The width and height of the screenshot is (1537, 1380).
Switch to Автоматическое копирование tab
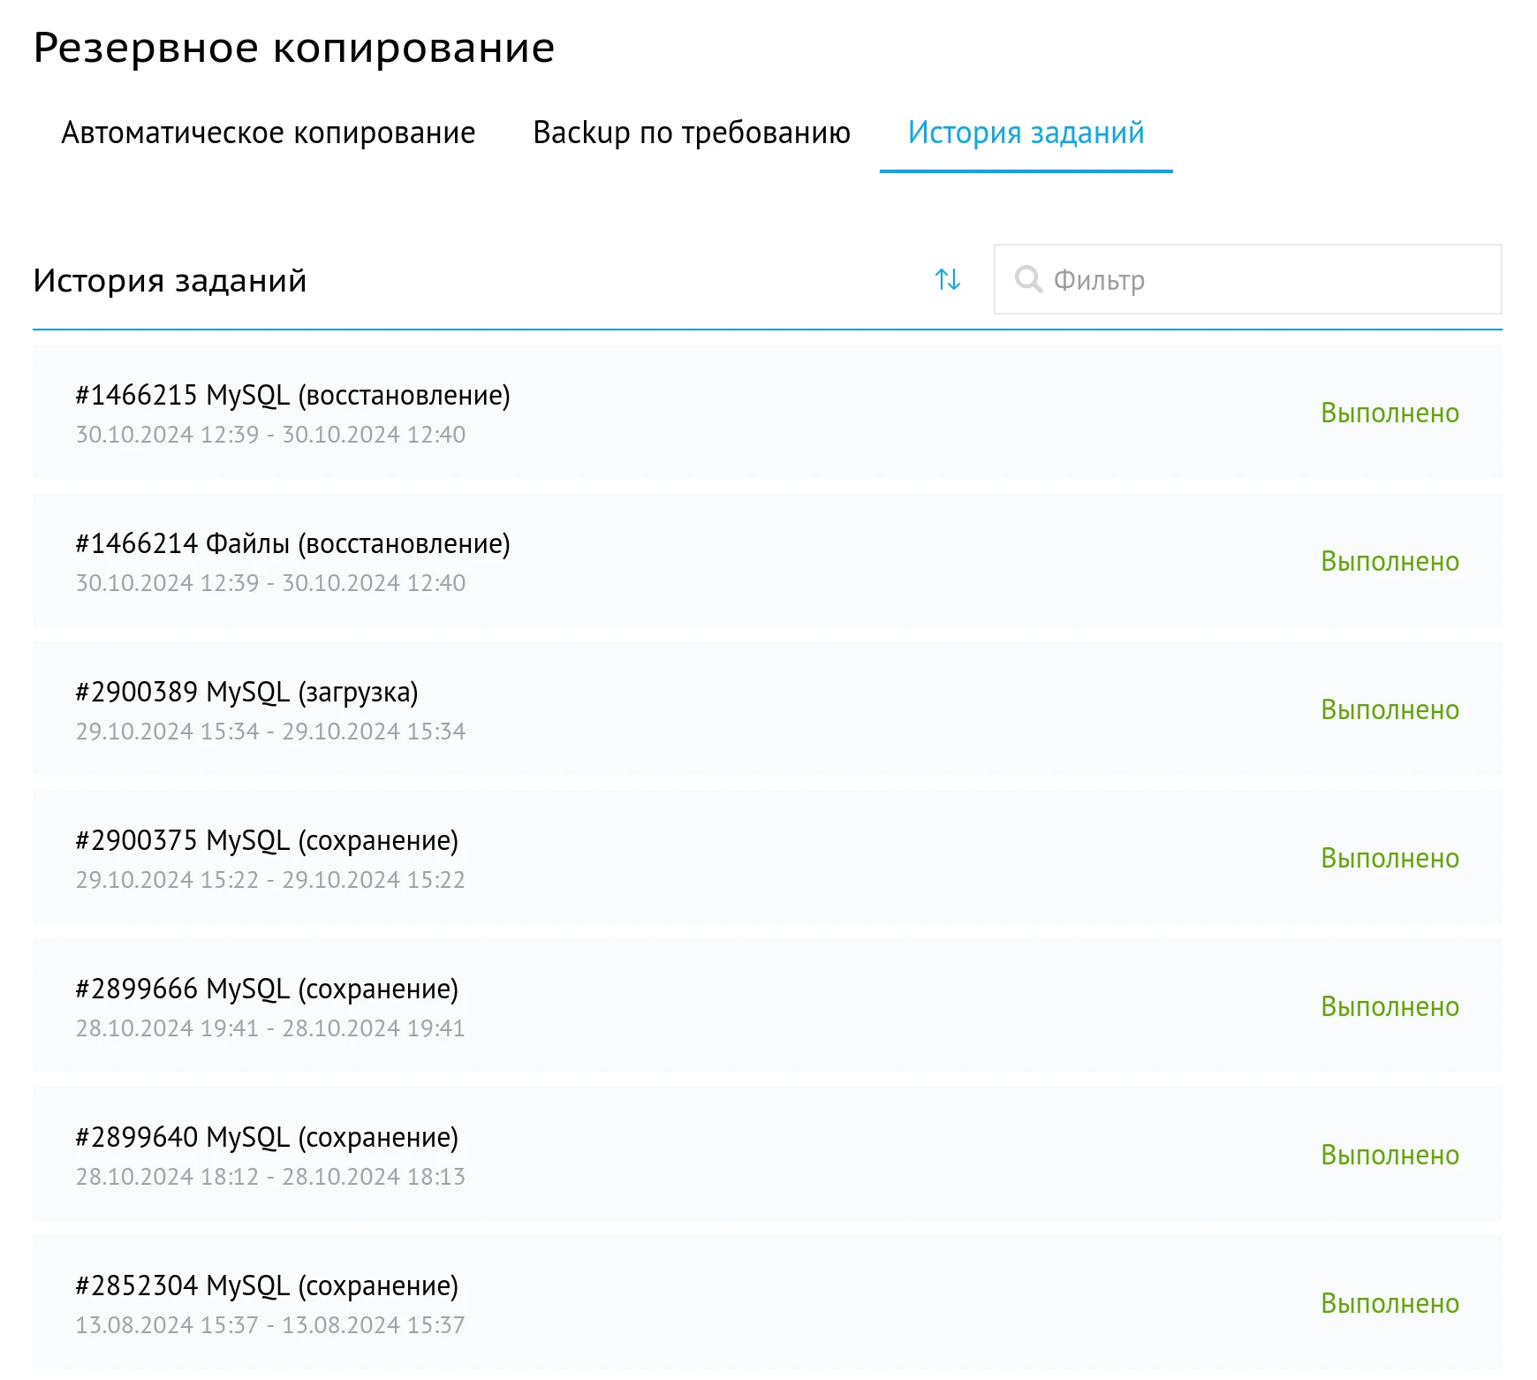click(x=269, y=133)
